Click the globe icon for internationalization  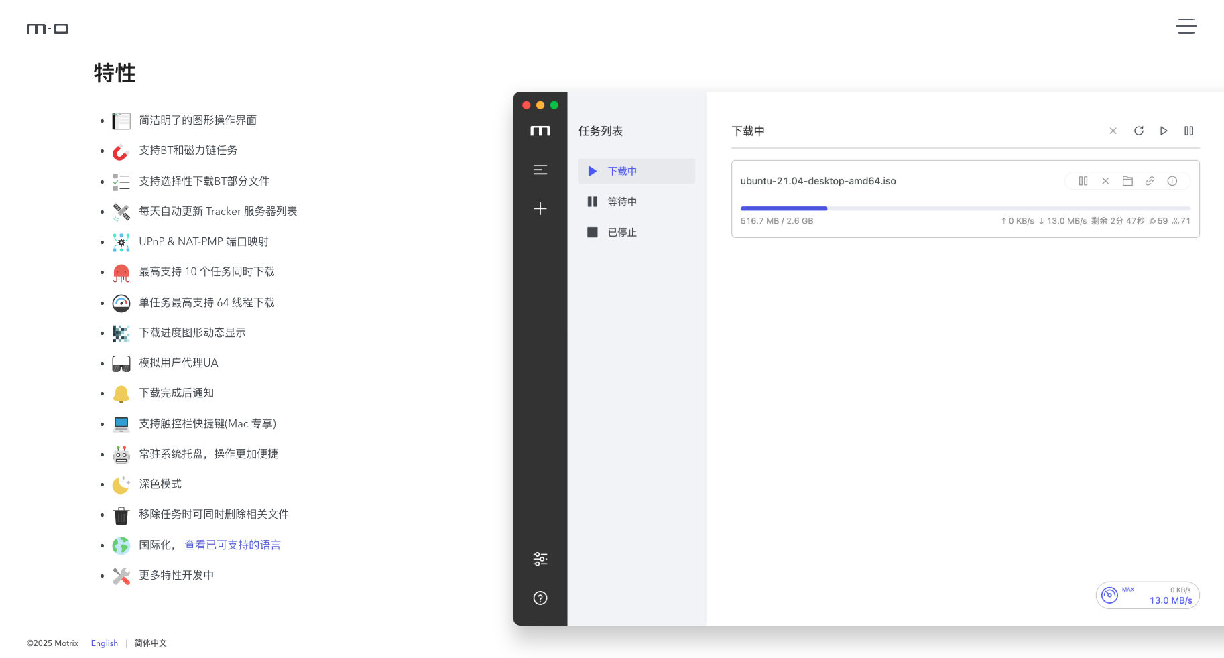coord(121,546)
